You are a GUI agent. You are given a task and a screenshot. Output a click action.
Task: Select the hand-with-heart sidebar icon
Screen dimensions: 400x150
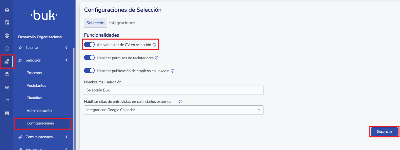pyautogui.click(x=7, y=61)
